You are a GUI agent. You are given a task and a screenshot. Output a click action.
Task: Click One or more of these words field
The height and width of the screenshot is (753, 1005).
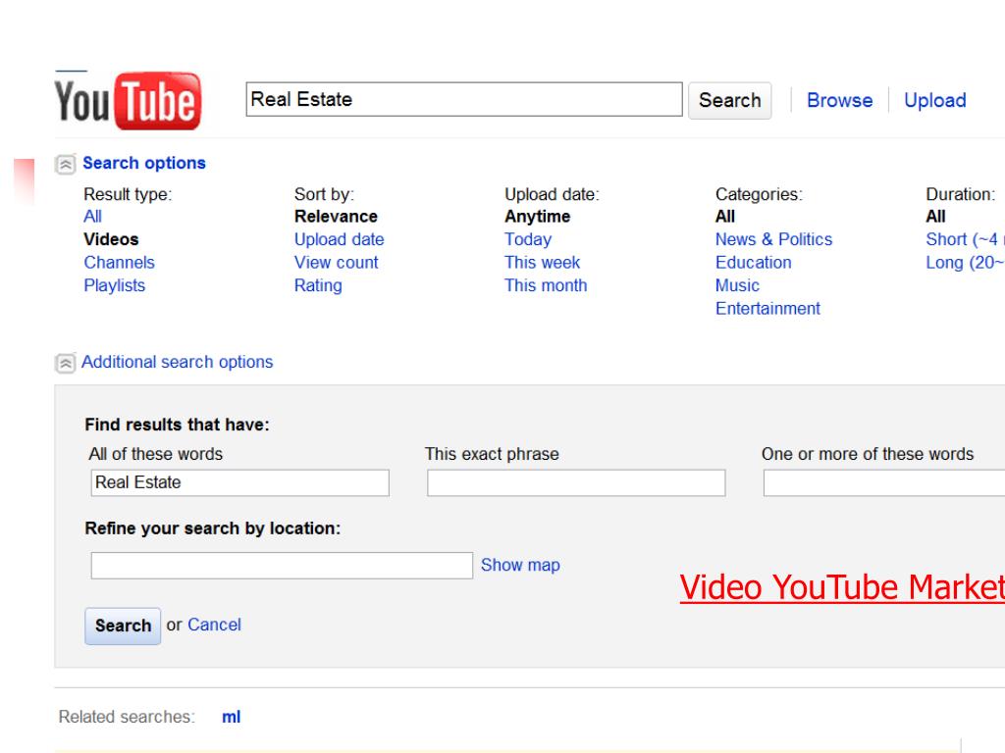pyautogui.click(x=884, y=482)
